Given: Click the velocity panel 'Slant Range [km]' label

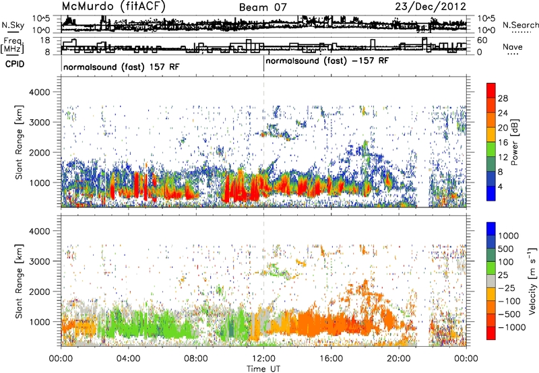Looking at the screenshot, I should [x=19, y=281].
